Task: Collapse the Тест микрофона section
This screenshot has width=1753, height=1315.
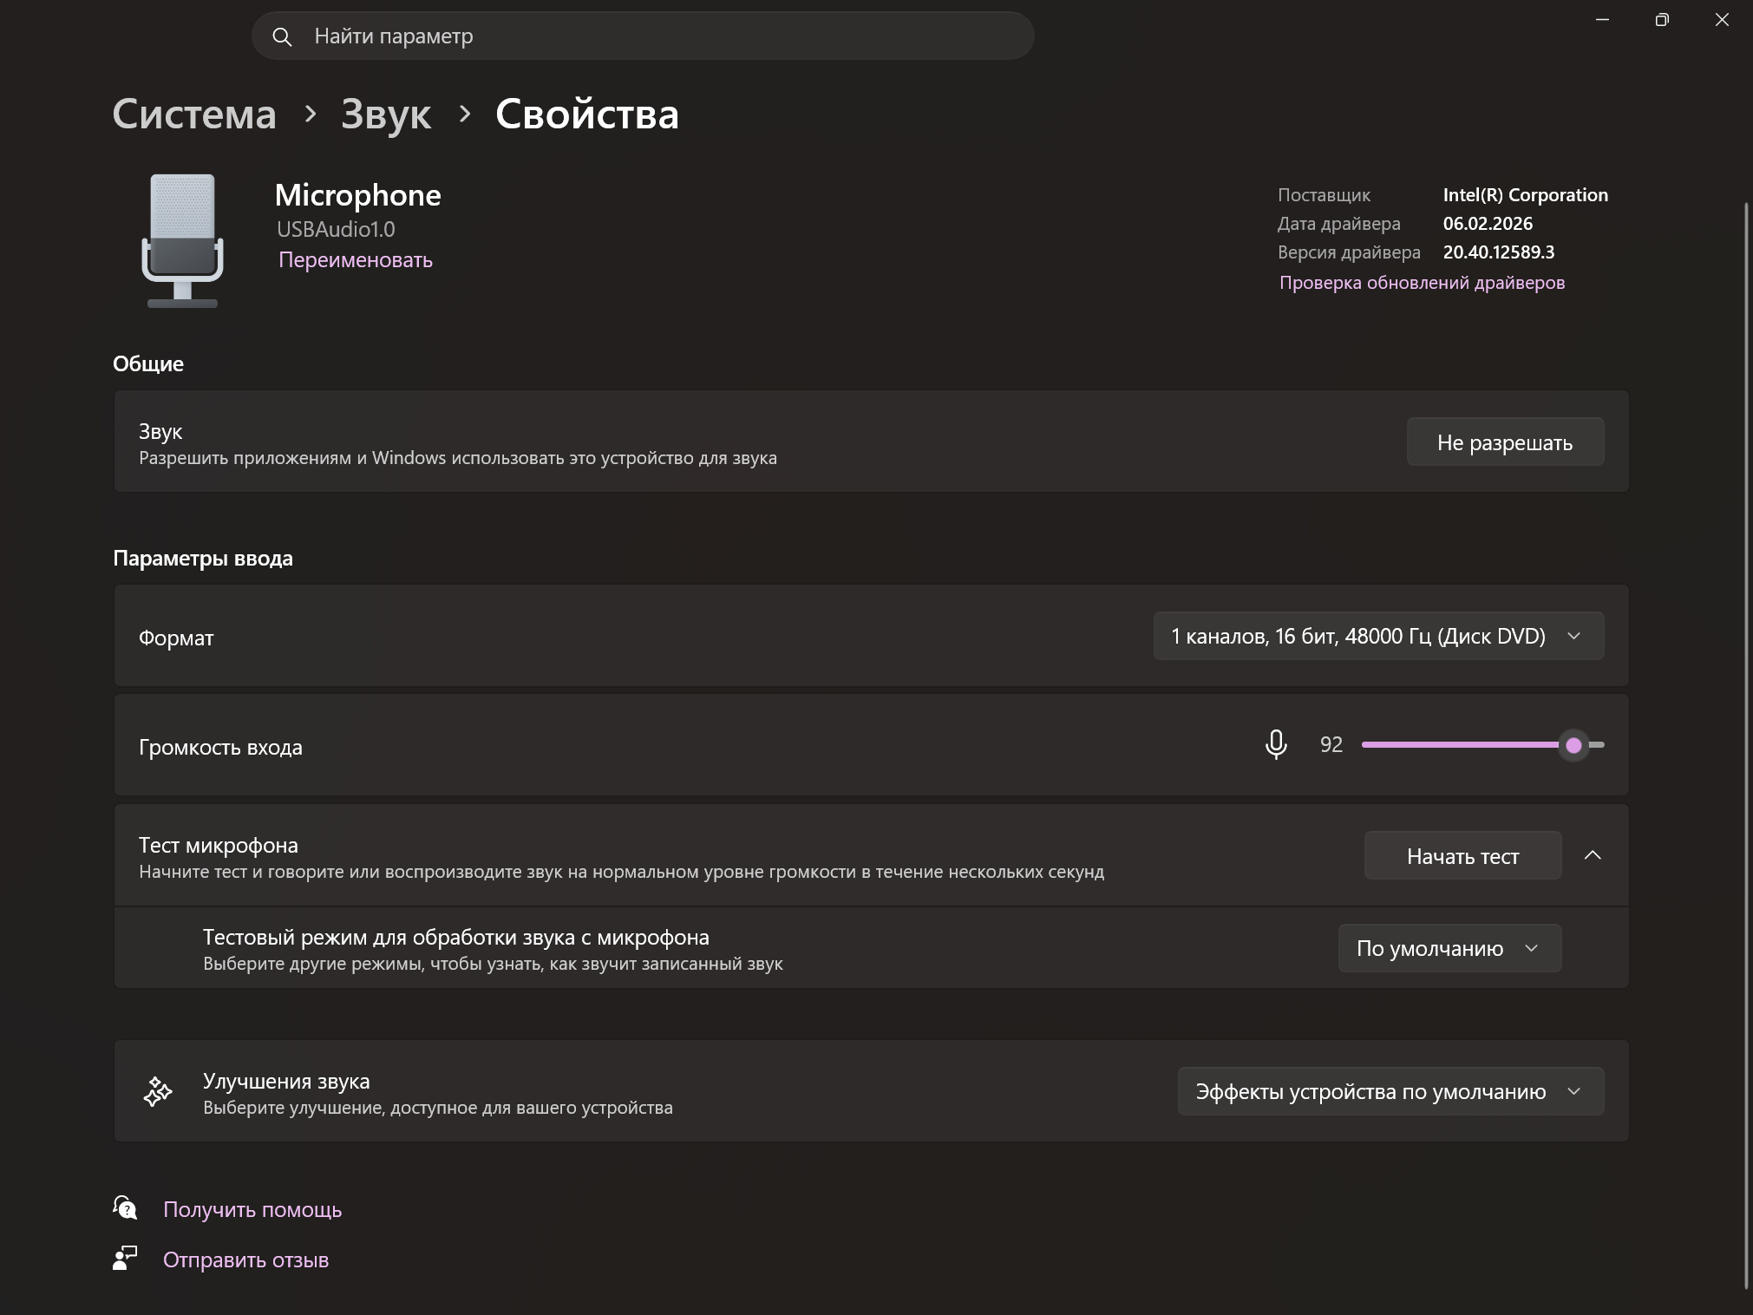Action: click(1593, 855)
